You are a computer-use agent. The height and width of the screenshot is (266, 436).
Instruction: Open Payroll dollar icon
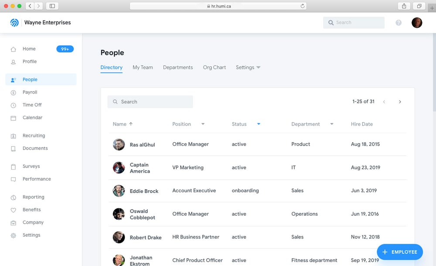[x=14, y=92]
